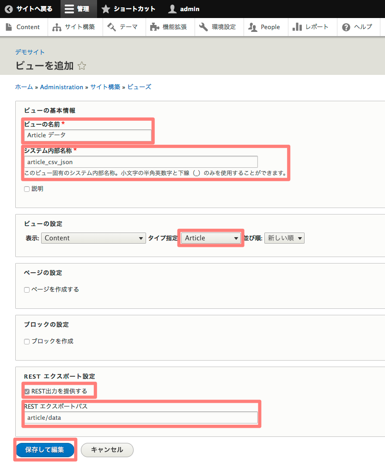Open the 環境設定 menu item
The image size is (385, 466).
click(x=219, y=27)
